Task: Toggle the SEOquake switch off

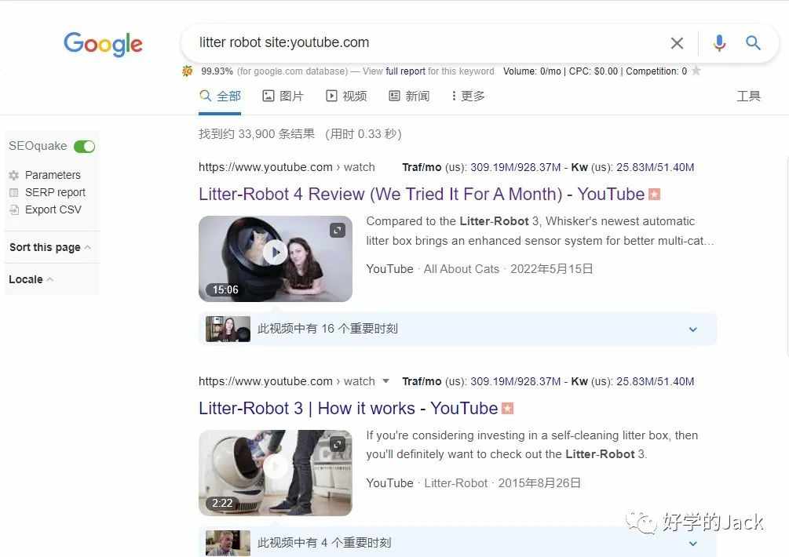Action: [84, 146]
